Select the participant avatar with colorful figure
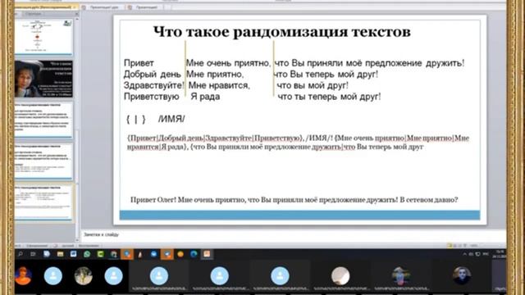The image size is (525, 295). 401,276
